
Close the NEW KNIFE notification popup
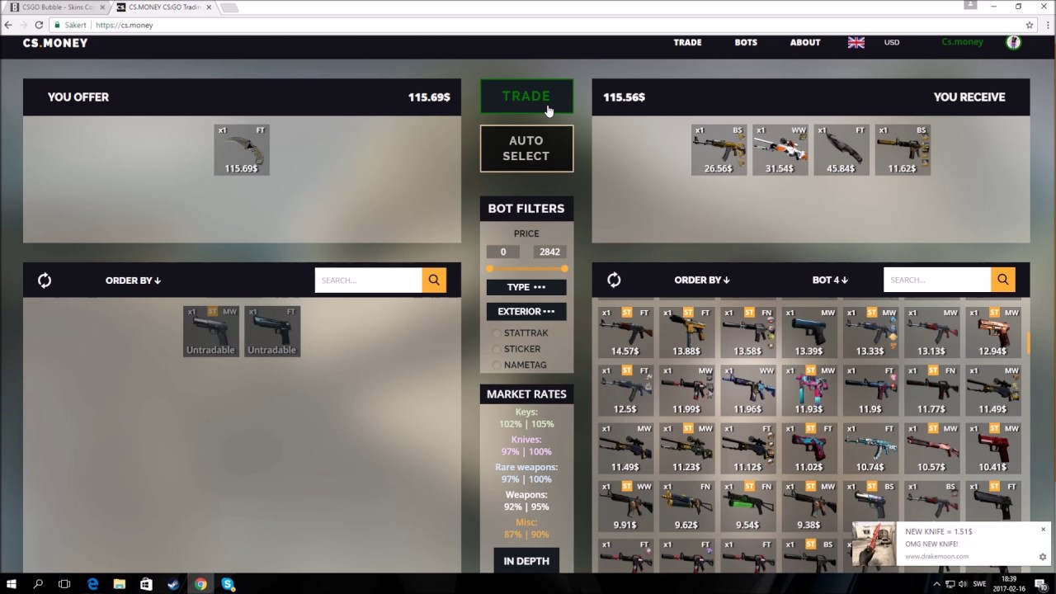[1043, 530]
